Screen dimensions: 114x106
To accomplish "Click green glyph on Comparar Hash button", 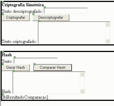I will pyautogui.click(x=35, y=64).
